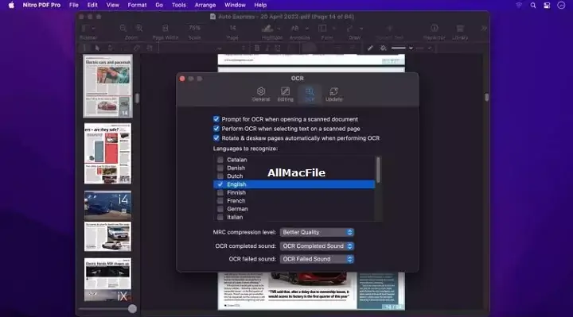
Task: Adjust the thumbnail size slider knob
Action: click(132, 308)
